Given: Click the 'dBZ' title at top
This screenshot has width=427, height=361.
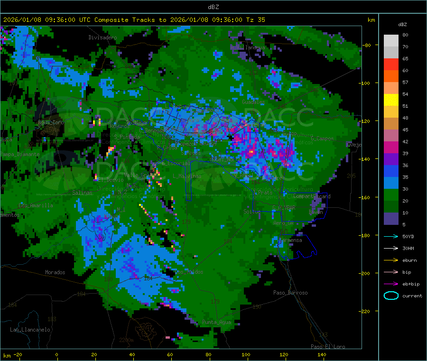Looking at the screenshot, I should 213,7.
